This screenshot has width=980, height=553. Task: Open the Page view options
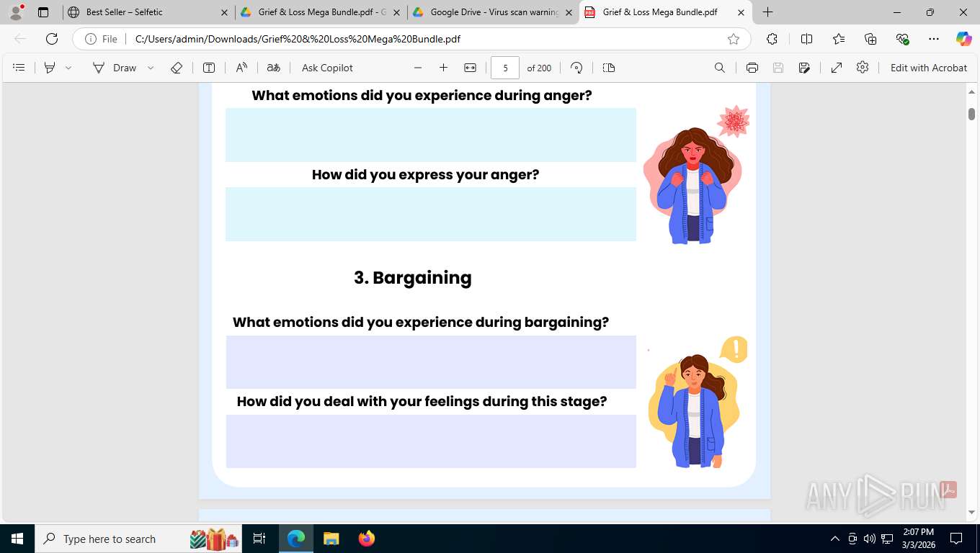609,68
